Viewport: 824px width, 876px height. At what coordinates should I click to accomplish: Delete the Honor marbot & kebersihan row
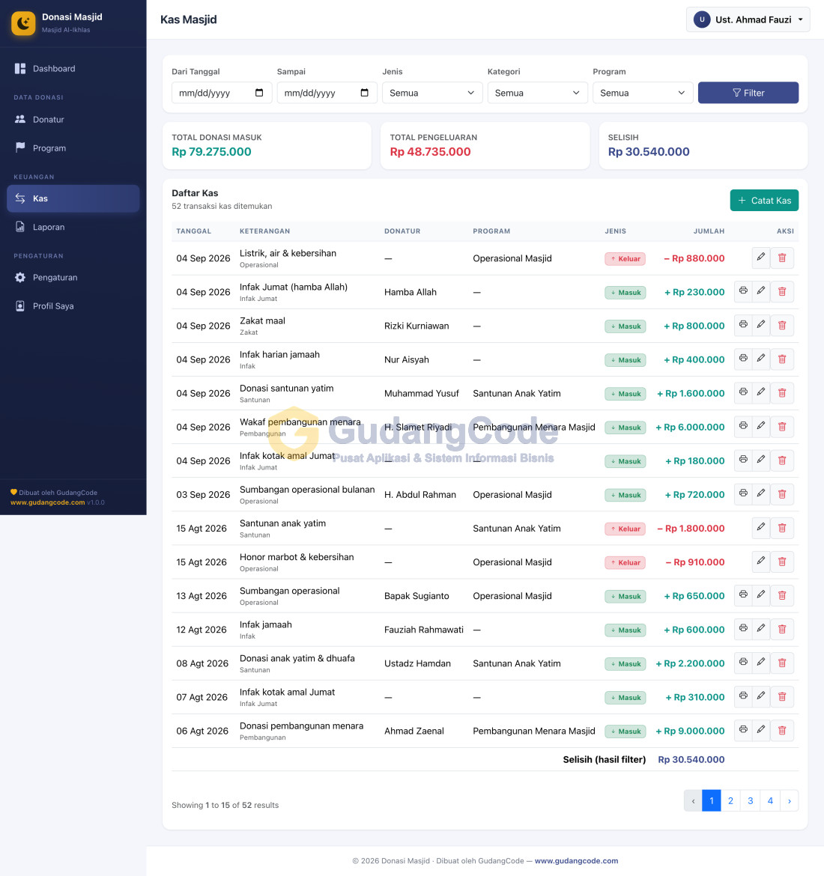pos(782,562)
